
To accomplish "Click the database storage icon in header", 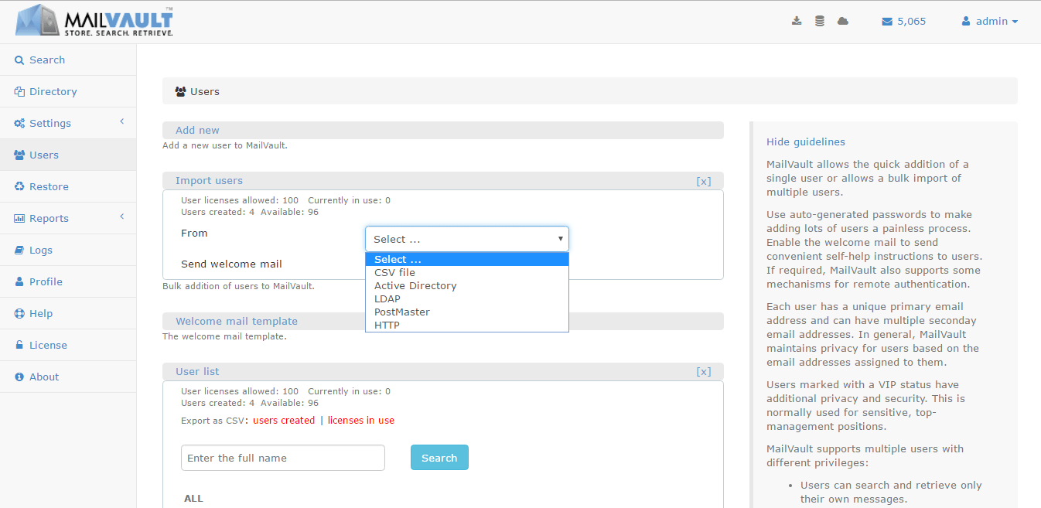I will (x=820, y=21).
